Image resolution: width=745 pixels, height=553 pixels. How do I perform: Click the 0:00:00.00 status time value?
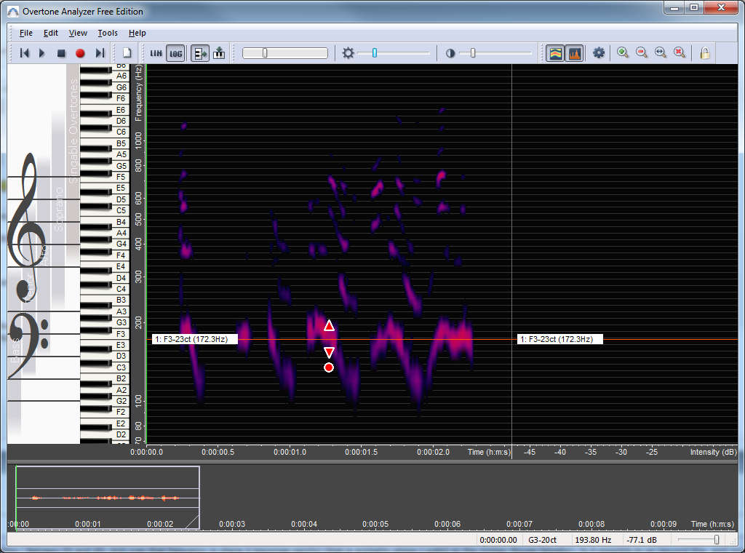[498, 540]
